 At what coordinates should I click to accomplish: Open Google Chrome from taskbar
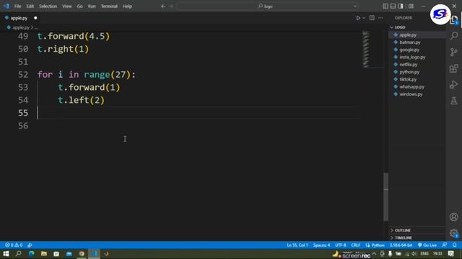pyautogui.click(x=82, y=254)
